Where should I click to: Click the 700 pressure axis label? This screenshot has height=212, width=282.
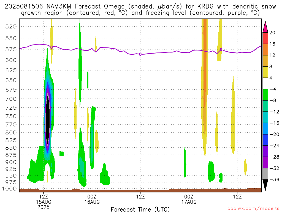(11, 99)
